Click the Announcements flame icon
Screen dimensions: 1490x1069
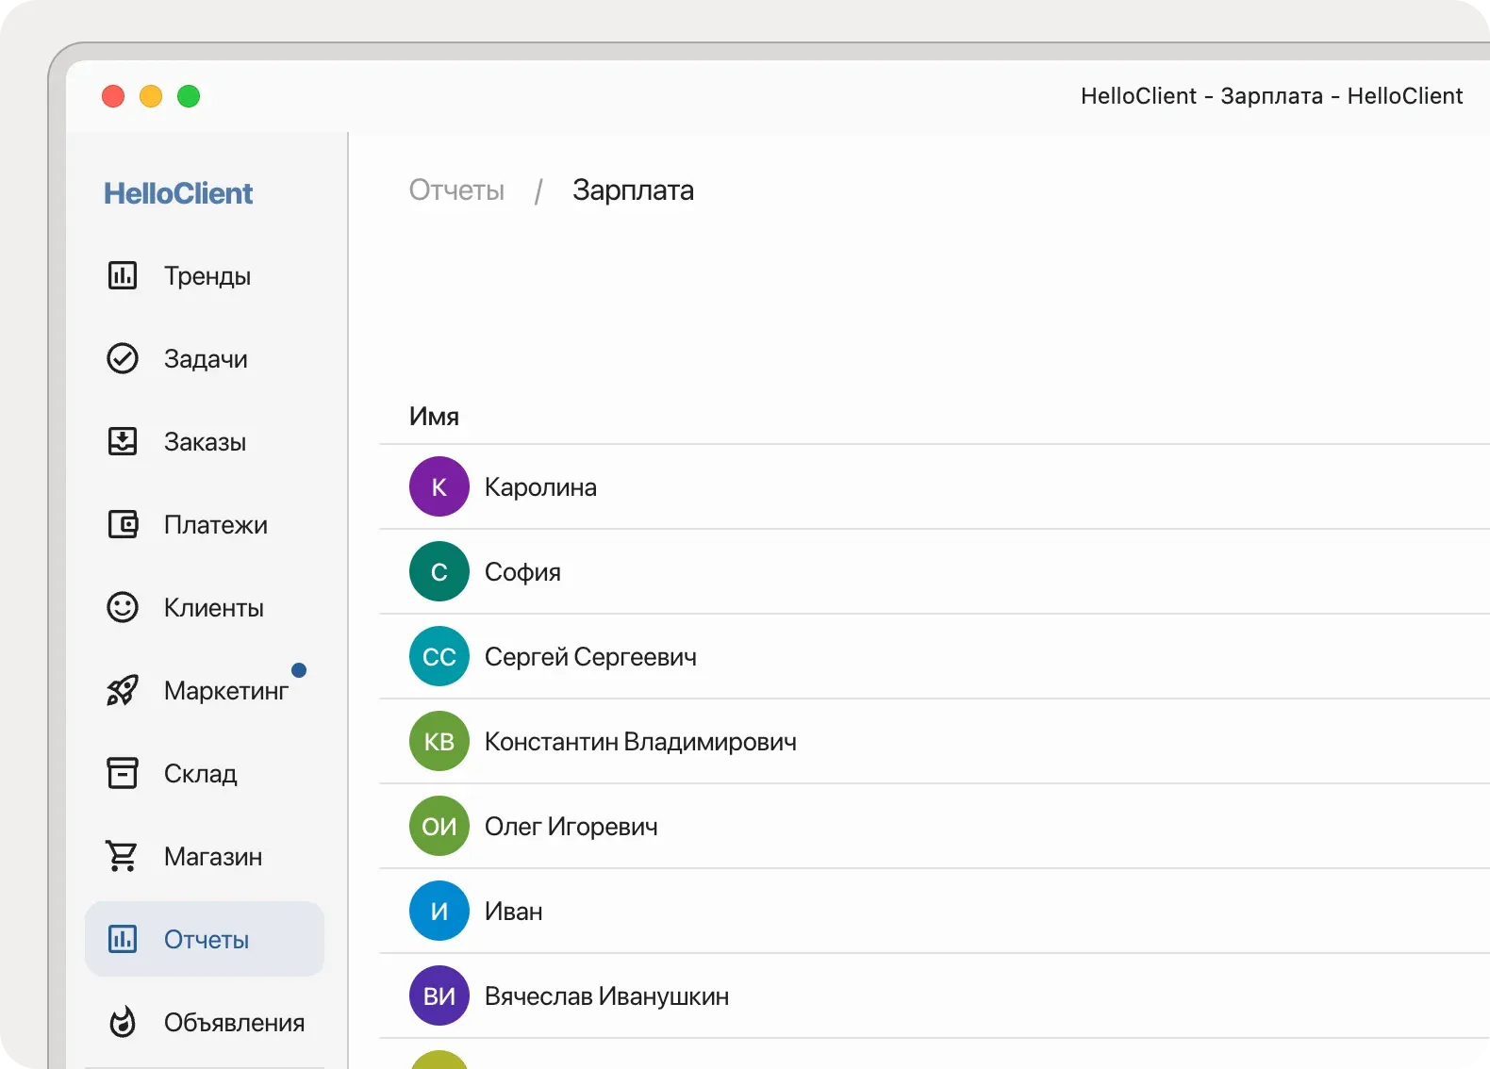click(x=123, y=1022)
